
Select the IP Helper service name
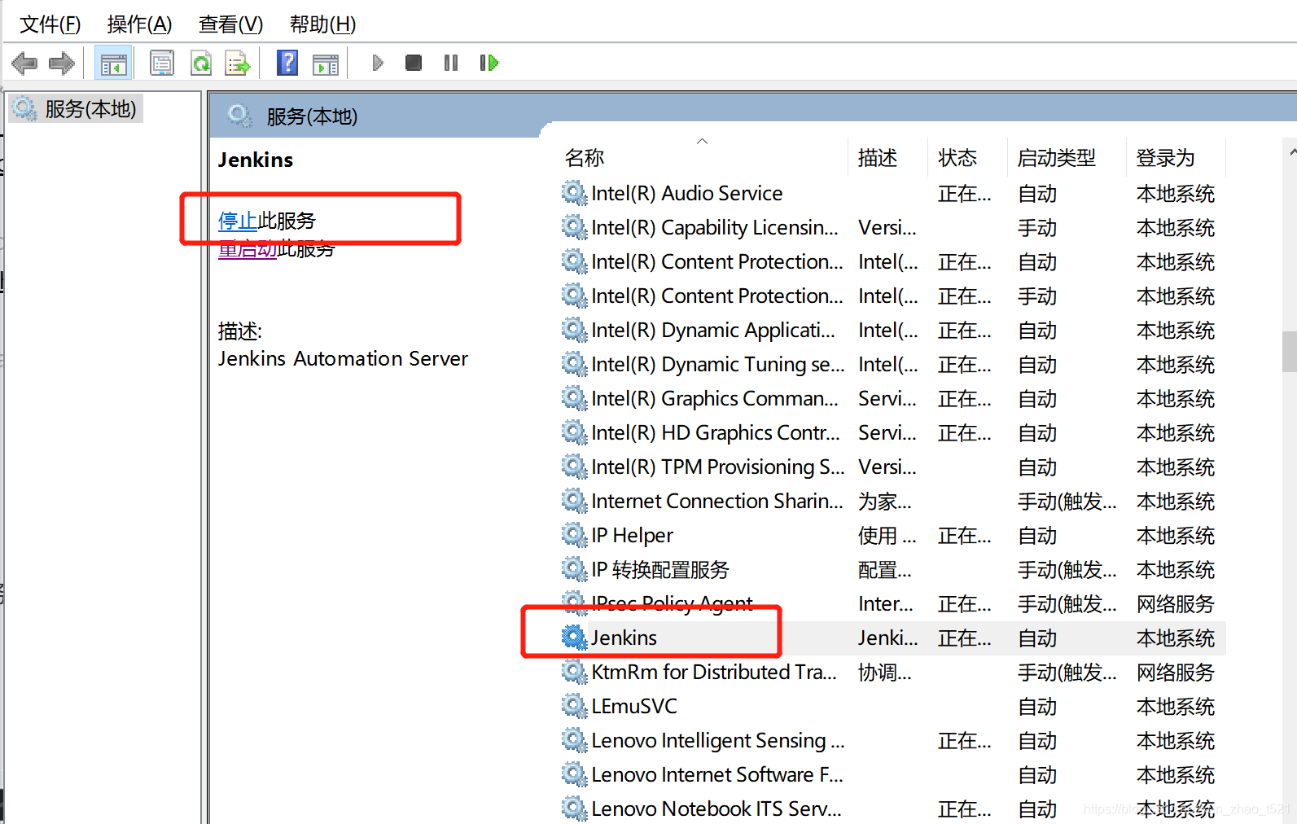pos(632,535)
